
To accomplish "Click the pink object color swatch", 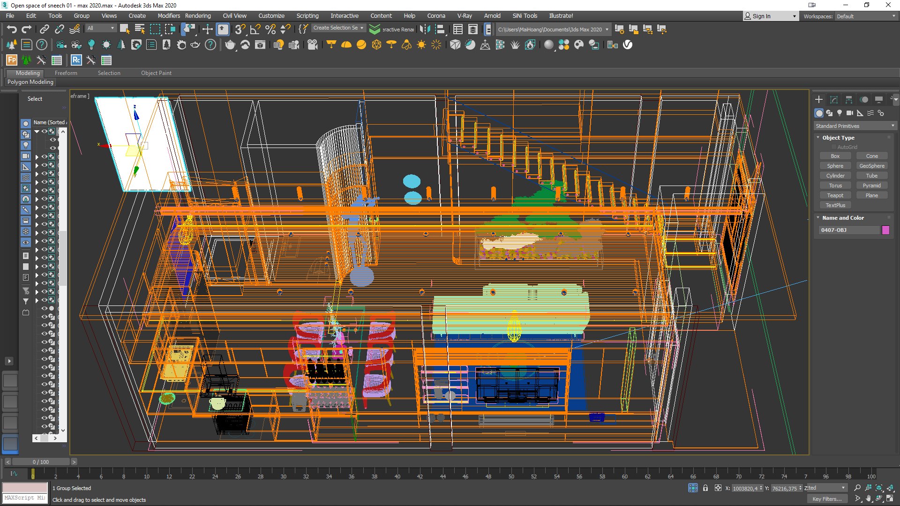I will pyautogui.click(x=885, y=230).
